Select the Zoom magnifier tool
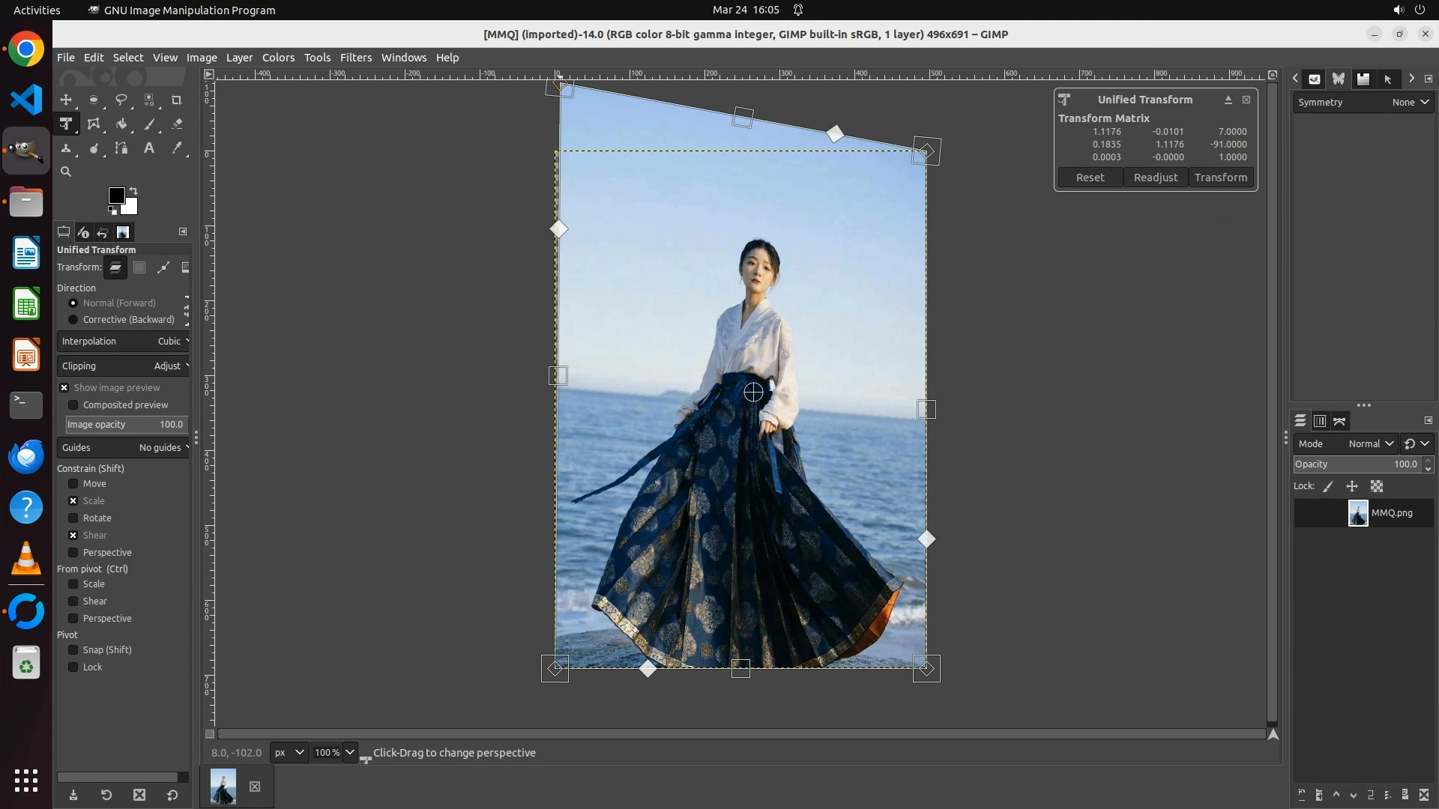Image resolution: width=1439 pixels, height=809 pixels. tap(66, 172)
